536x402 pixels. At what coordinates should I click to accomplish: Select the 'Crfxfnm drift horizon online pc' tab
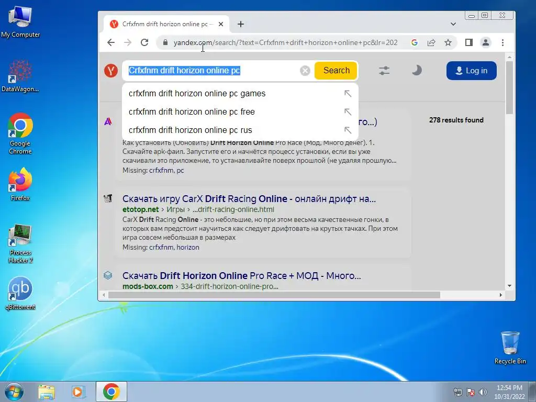(x=166, y=24)
